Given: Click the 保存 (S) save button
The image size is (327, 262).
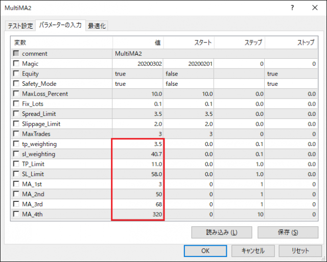Looking at the screenshot, I should pyautogui.click(x=288, y=232).
